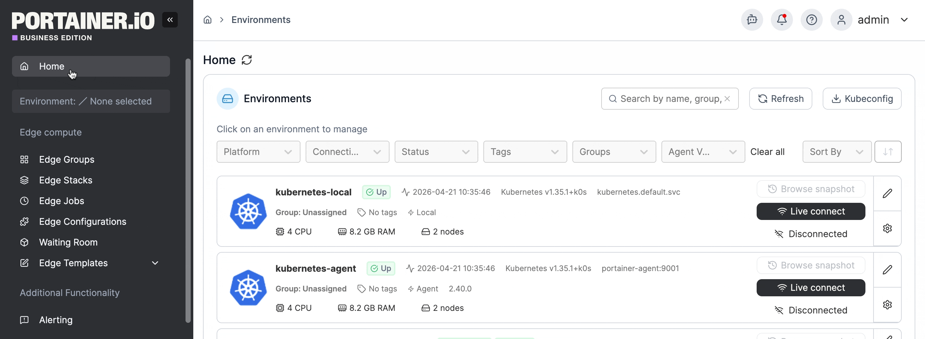Open the notifications bell

tap(782, 20)
